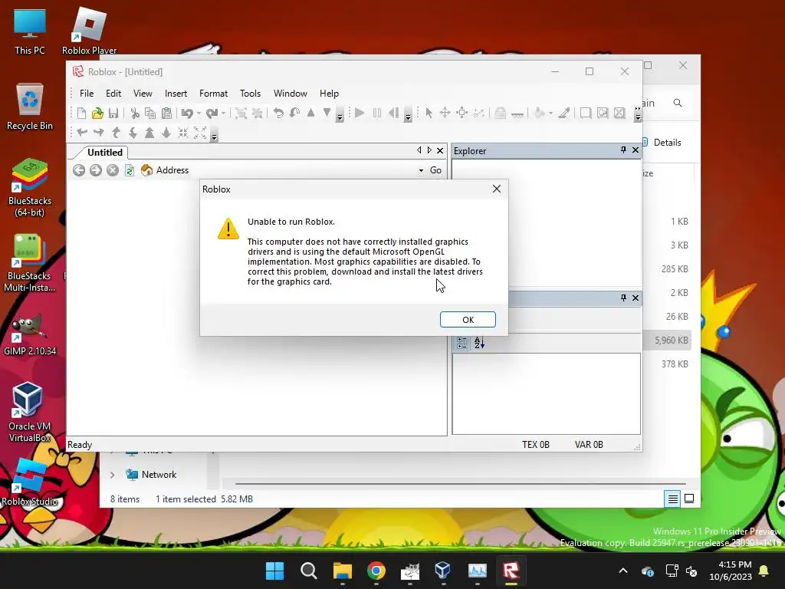Toggle categorized view in Properties panel
The image size is (785, 589).
point(462,343)
